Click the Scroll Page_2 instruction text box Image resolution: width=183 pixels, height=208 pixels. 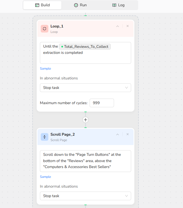coord(85,161)
